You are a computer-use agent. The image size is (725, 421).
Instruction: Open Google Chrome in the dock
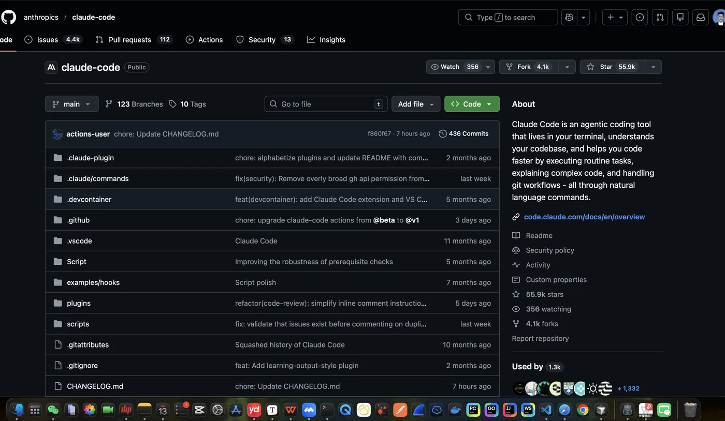[583, 410]
